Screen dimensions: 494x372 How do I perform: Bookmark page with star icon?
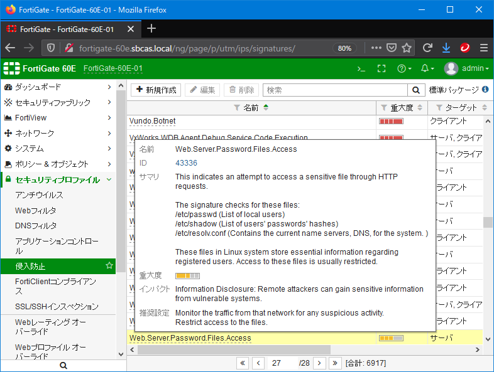407,48
